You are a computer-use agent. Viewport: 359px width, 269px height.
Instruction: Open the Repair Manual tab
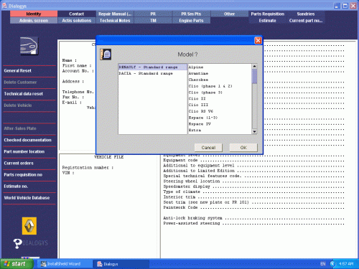[x=115, y=14]
